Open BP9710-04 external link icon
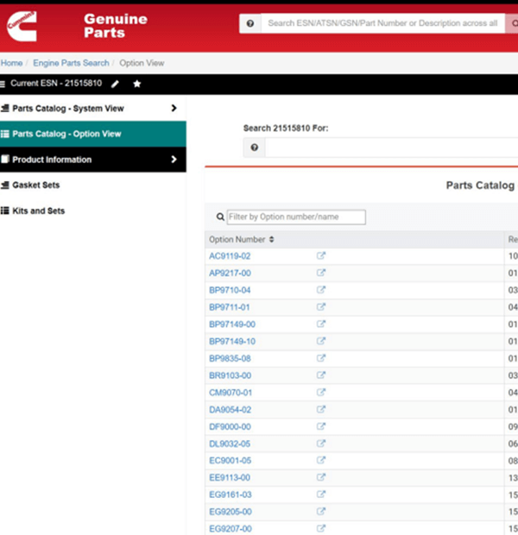This screenshot has height=535, width=518. point(321,290)
